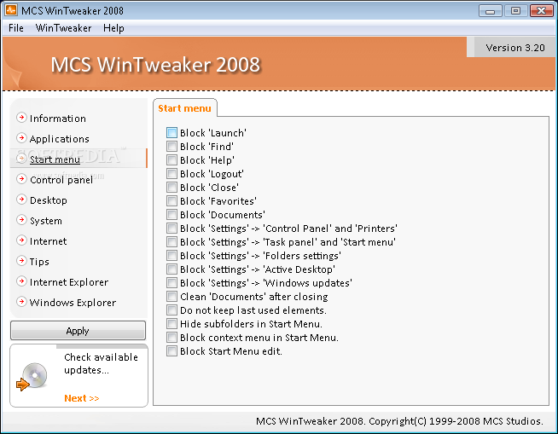558x434 pixels.
Task: Click the WinTweaker title bar app icon
Action: pos(11,10)
